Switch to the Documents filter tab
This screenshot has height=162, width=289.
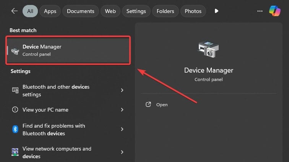(x=81, y=11)
